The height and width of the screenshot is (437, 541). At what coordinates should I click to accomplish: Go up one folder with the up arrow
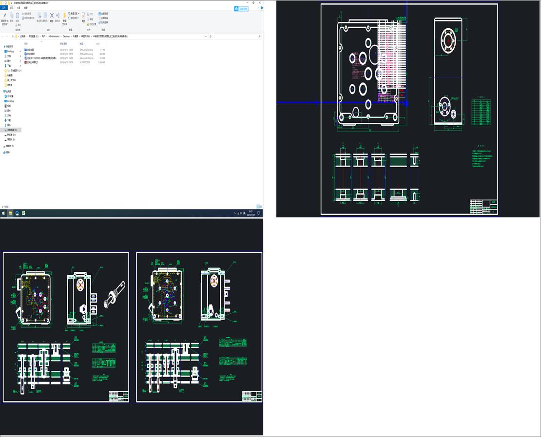pyautogui.click(x=13, y=37)
